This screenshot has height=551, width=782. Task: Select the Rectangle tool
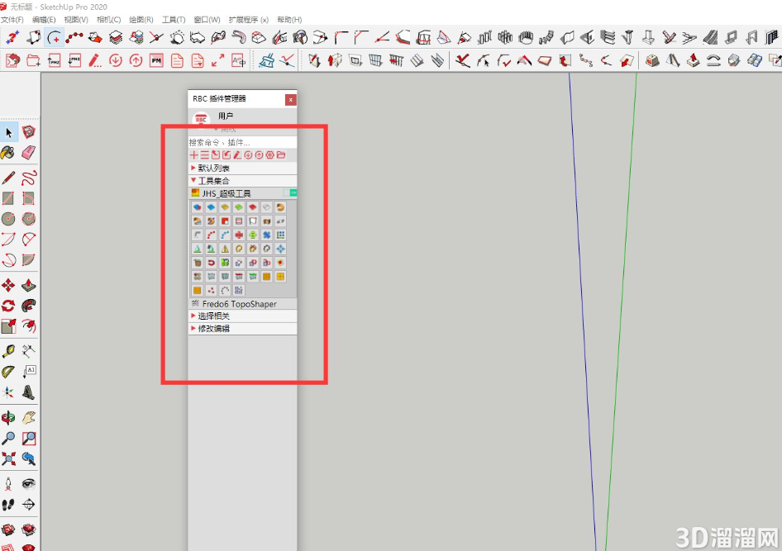point(8,198)
